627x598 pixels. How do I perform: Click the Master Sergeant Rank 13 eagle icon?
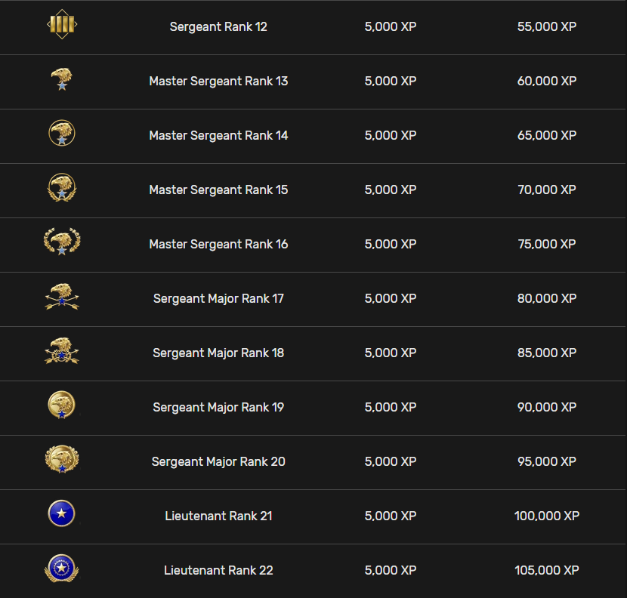tap(62, 79)
